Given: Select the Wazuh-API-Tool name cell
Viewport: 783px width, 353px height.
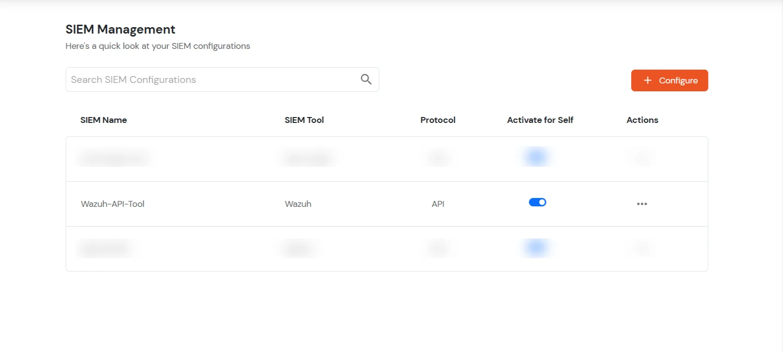Looking at the screenshot, I should [113, 204].
